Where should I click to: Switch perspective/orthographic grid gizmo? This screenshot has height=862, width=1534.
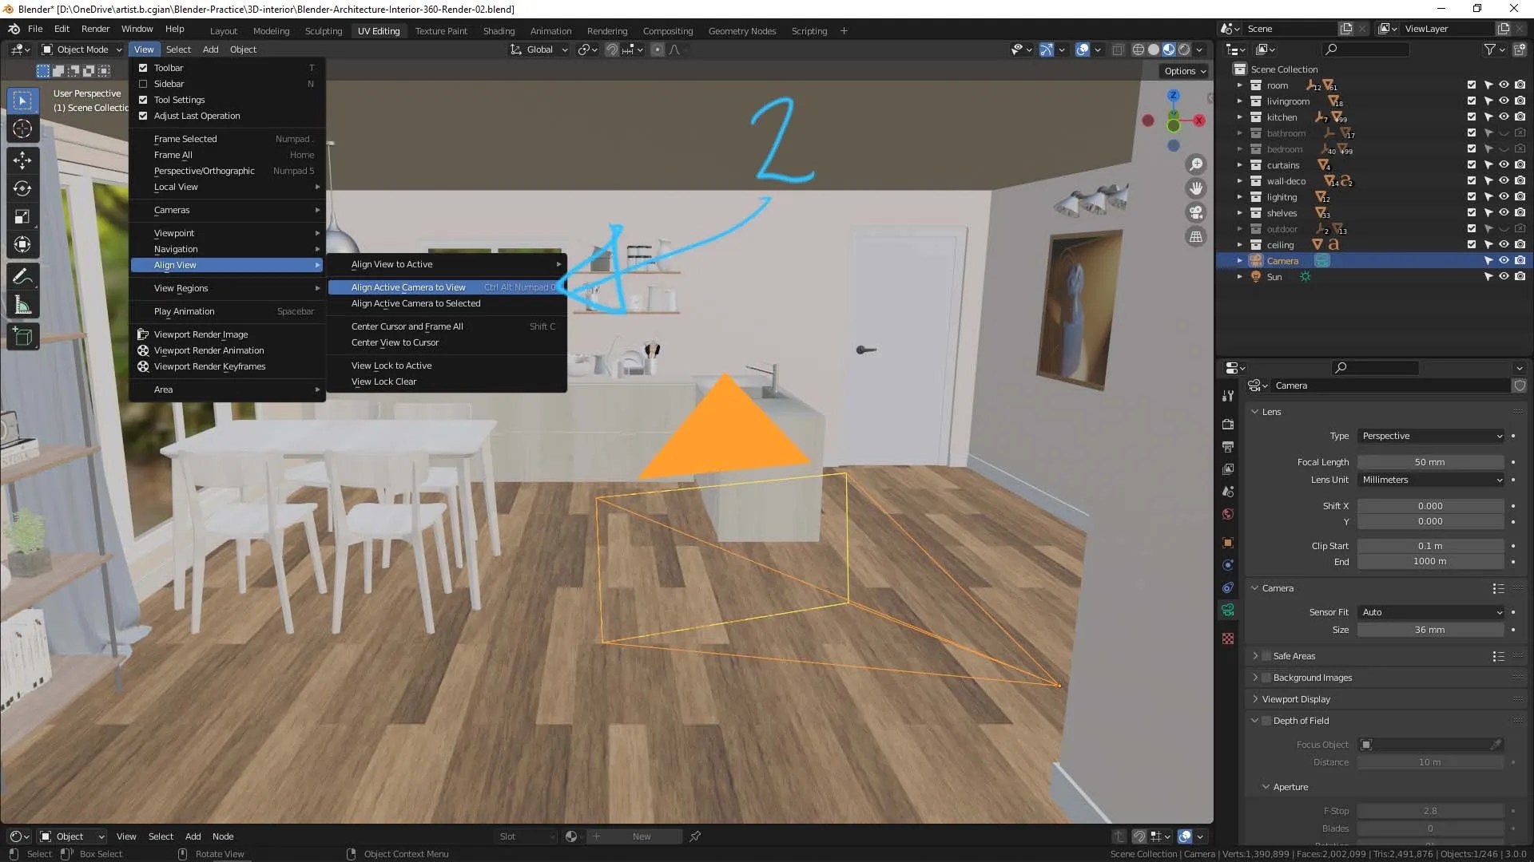coord(1196,236)
